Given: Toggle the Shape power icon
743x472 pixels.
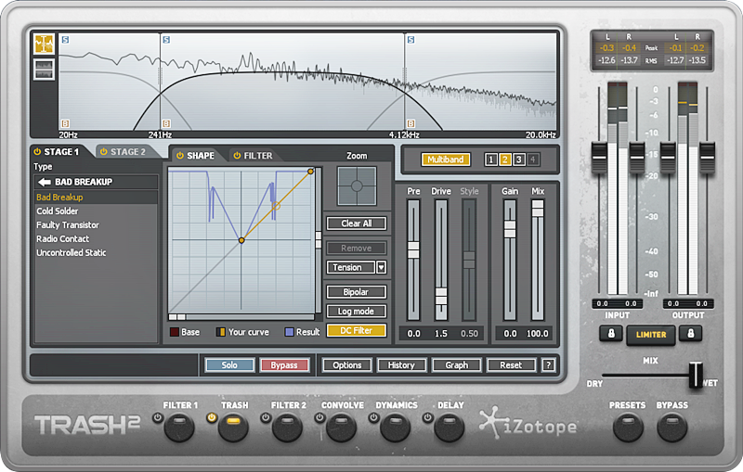Looking at the screenshot, I should click(x=180, y=156).
